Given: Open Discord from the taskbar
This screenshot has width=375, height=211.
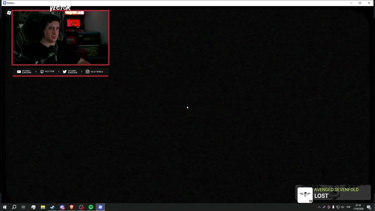Looking at the screenshot, I should (x=62, y=207).
